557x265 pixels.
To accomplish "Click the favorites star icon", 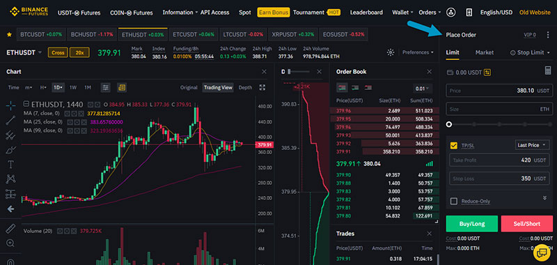I will [x=9, y=34].
